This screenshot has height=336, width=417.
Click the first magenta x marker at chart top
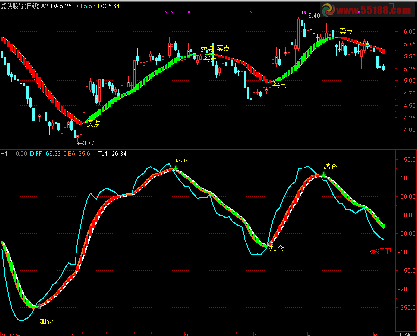coord(166,12)
